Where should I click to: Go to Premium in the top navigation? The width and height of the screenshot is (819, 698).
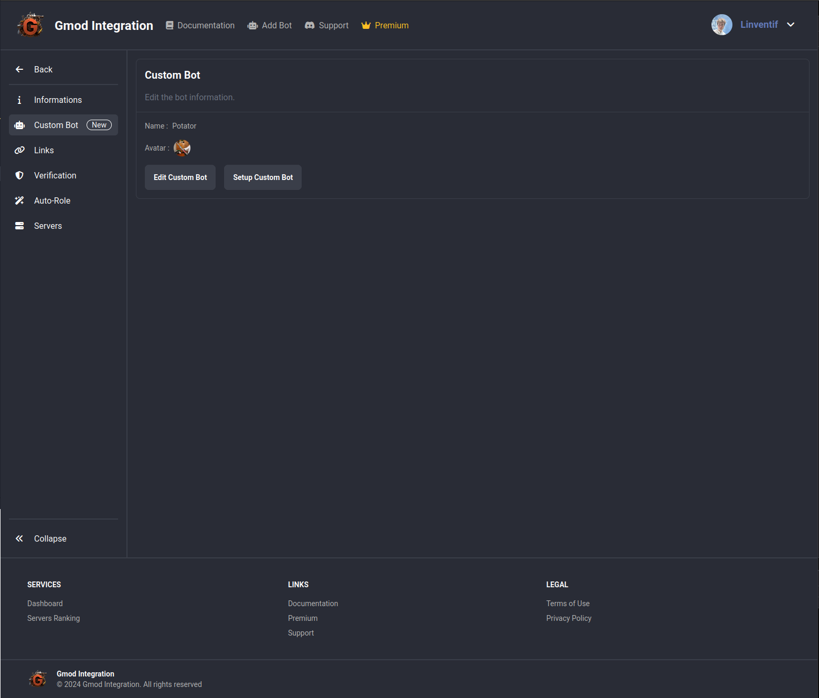(385, 25)
